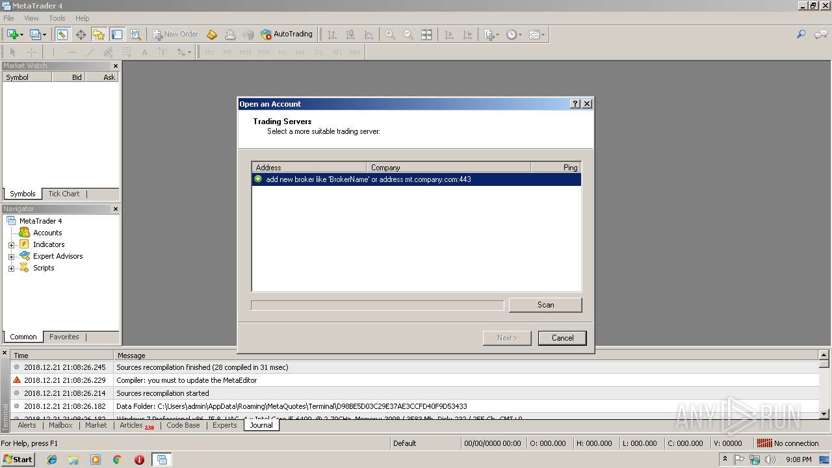Click the search magnifier icon at top right
The width and height of the screenshot is (832, 468).
coord(801,34)
